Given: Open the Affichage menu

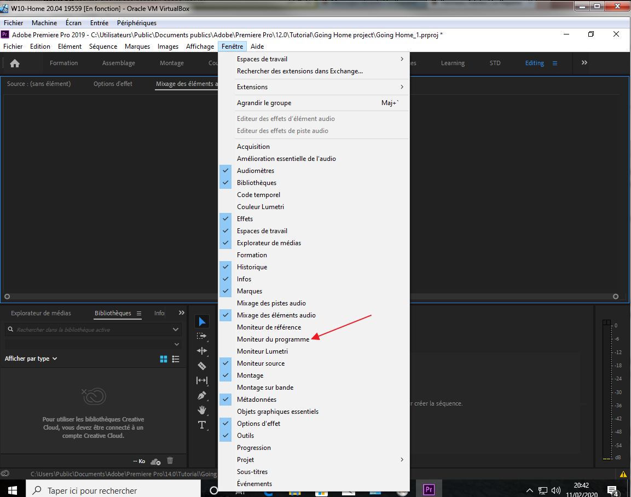Looking at the screenshot, I should [200, 47].
